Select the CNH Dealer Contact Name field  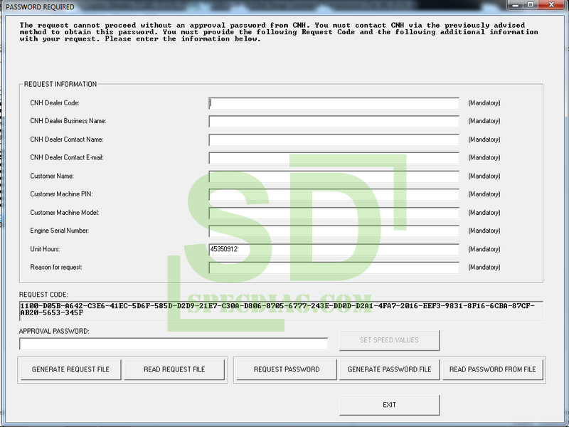point(334,140)
